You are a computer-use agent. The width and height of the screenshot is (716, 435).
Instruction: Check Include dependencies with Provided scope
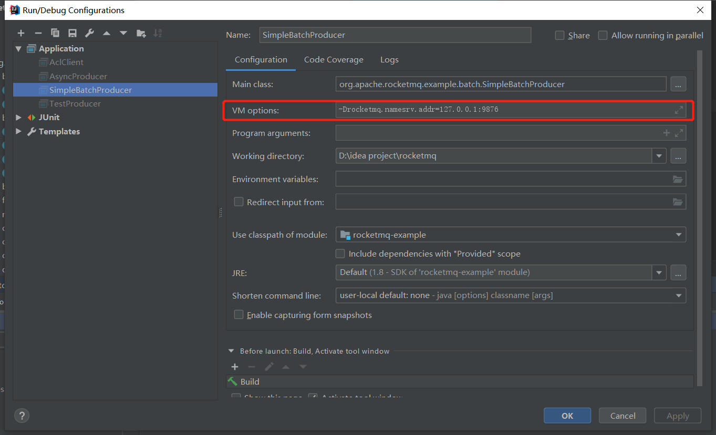click(340, 253)
